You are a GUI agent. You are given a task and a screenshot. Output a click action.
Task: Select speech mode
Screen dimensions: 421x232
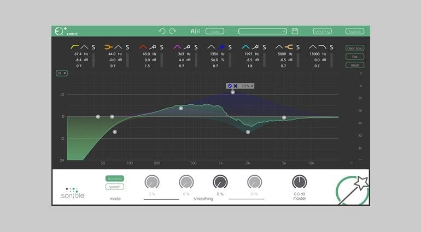coord(115,187)
